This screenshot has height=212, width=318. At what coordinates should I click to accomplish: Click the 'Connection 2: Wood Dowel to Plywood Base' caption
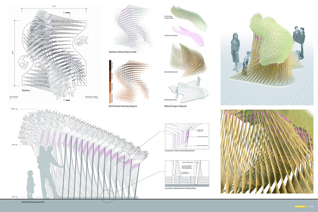click(x=181, y=188)
